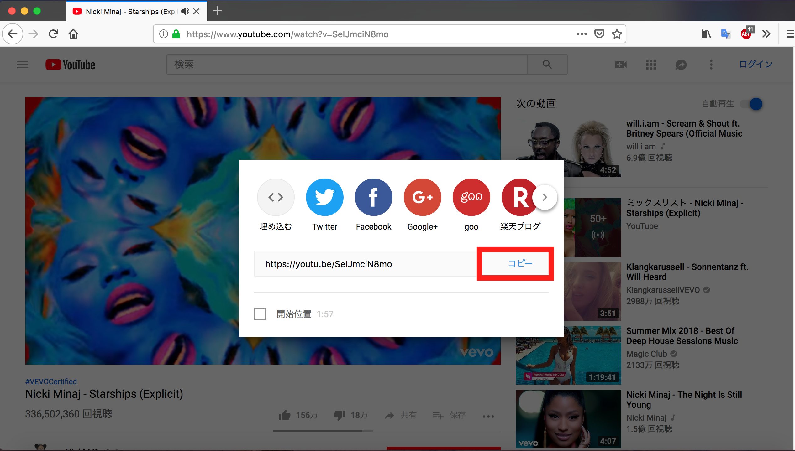Select the goo share icon
The image size is (795, 451).
click(x=471, y=197)
